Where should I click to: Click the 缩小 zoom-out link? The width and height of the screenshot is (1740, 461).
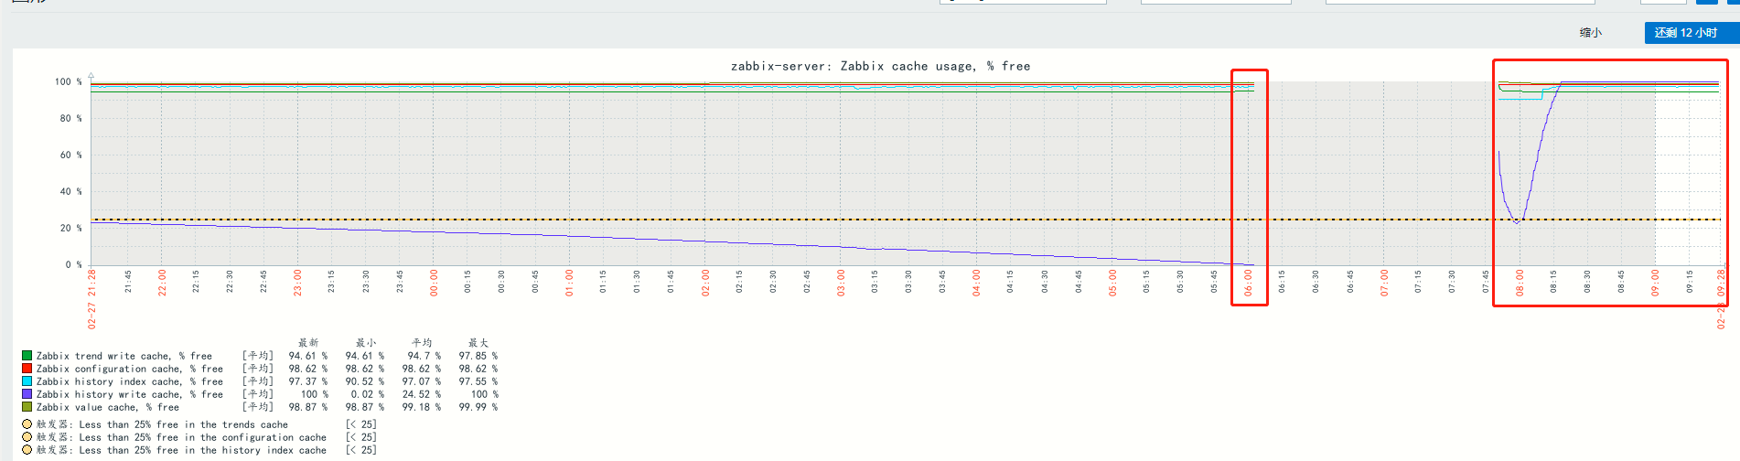point(1590,33)
